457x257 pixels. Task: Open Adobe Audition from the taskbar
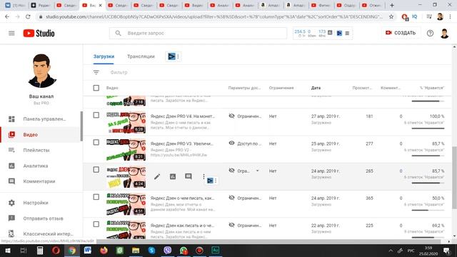216,251
